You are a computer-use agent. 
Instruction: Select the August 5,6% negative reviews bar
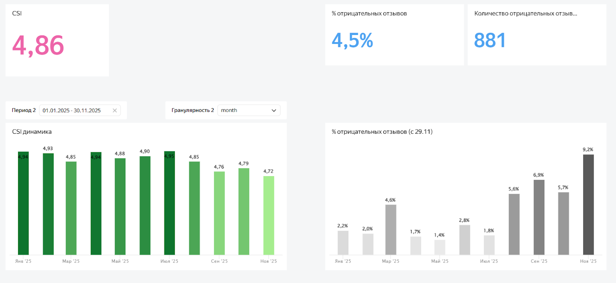pos(514,224)
